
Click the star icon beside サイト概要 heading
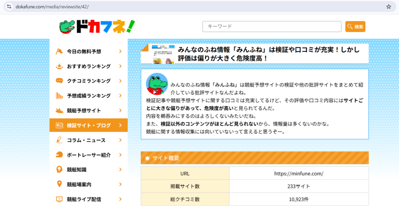pos(147,158)
